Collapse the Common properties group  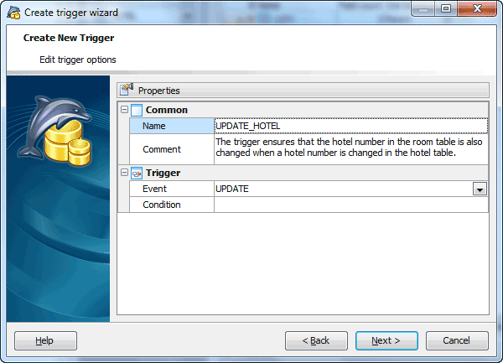coord(124,110)
